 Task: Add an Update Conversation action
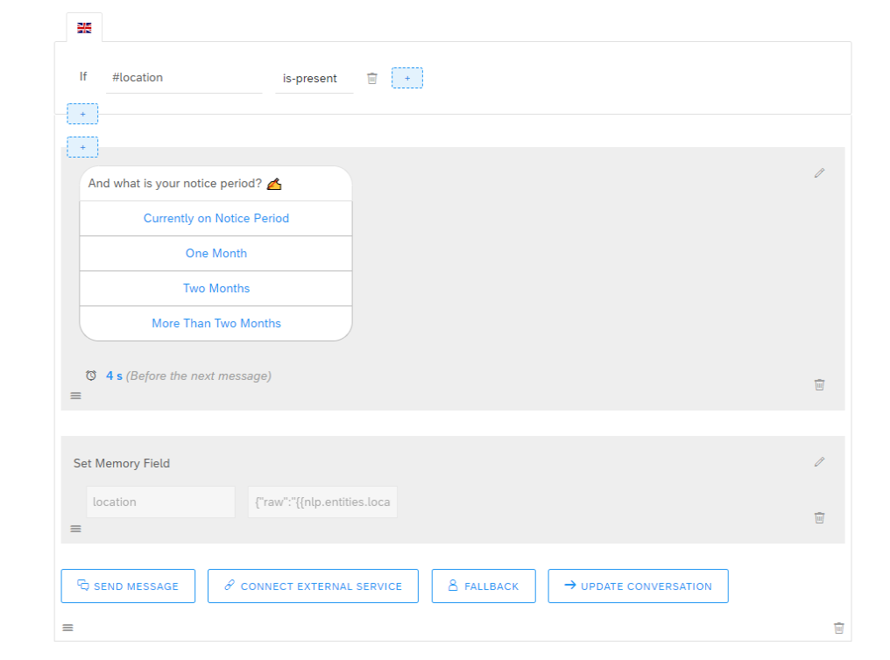(638, 586)
